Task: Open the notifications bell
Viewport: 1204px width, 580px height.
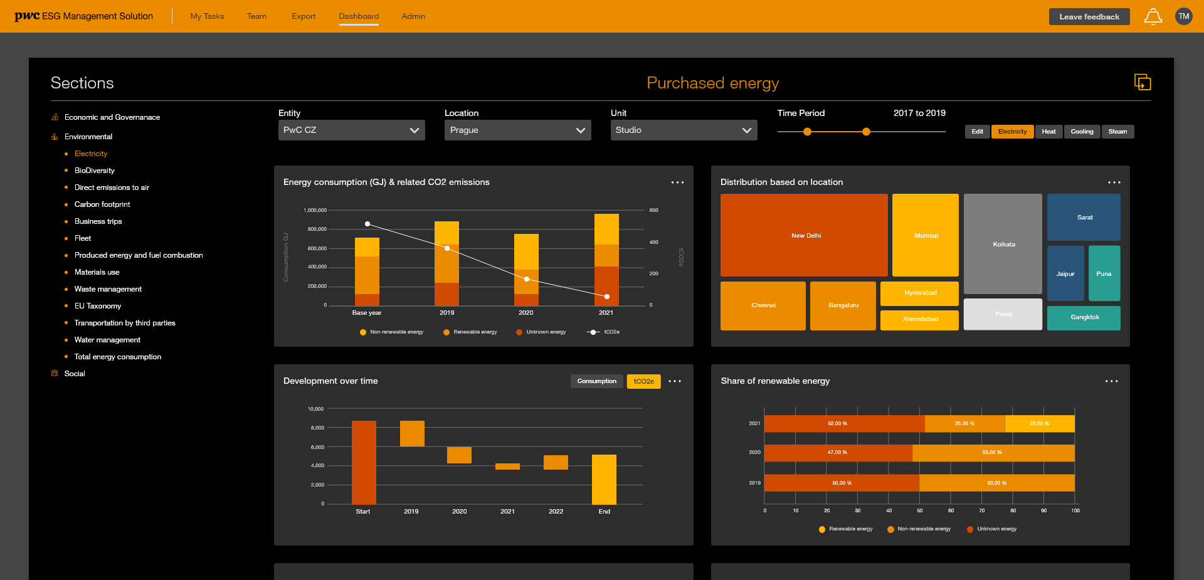Action: tap(1153, 16)
